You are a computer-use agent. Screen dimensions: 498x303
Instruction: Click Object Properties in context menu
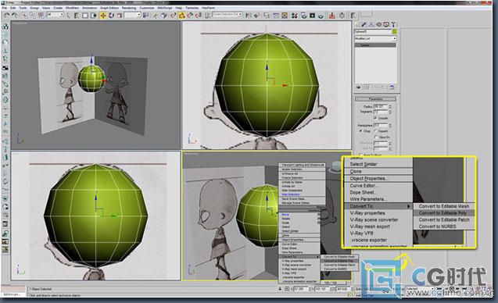coord(367,179)
